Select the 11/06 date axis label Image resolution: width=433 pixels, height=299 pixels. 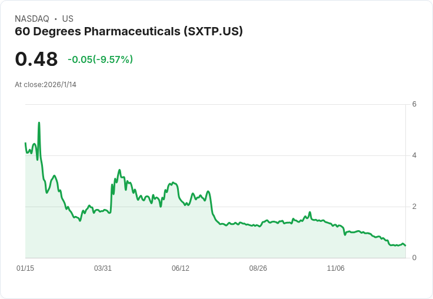tap(336, 268)
